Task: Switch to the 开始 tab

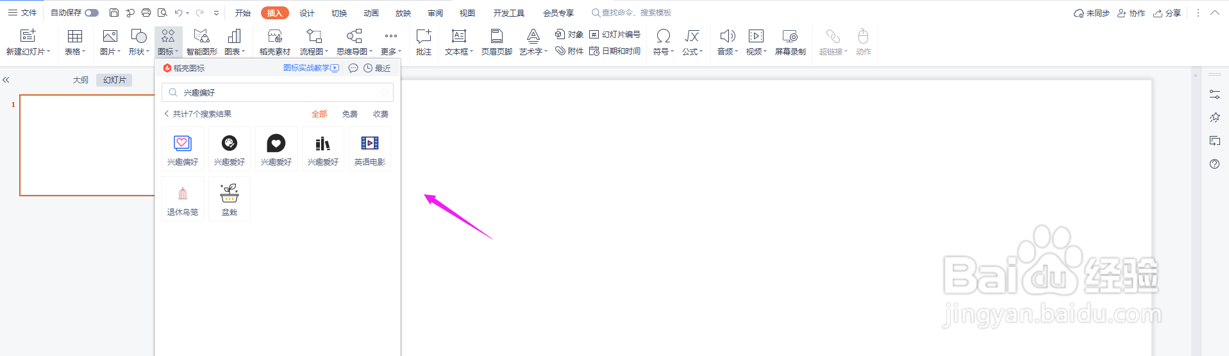Action: pos(243,13)
